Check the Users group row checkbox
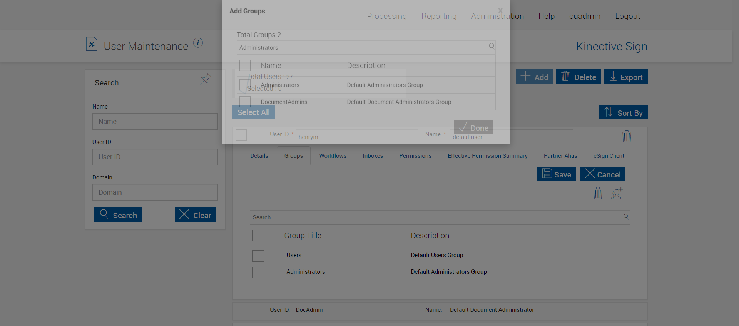This screenshot has width=739, height=326. click(258, 256)
